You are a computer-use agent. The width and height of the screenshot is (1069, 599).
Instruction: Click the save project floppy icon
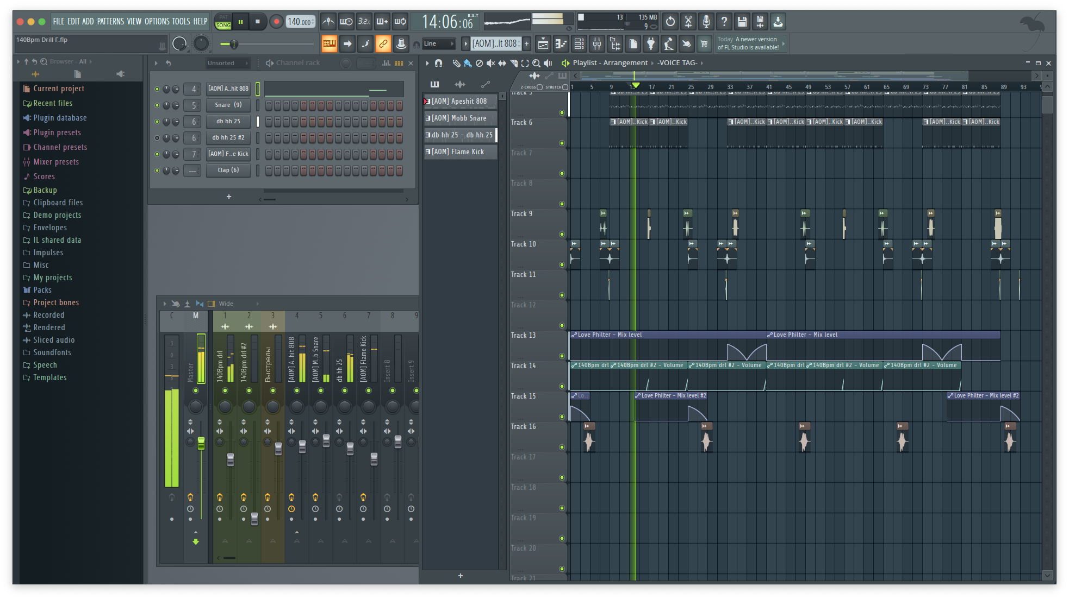coord(742,22)
